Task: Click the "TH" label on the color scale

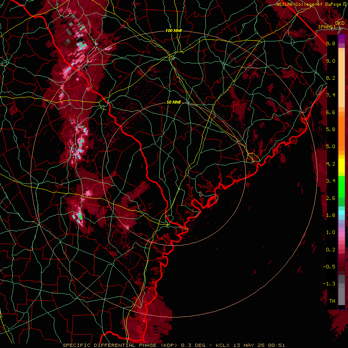Action: click(x=332, y=301)
